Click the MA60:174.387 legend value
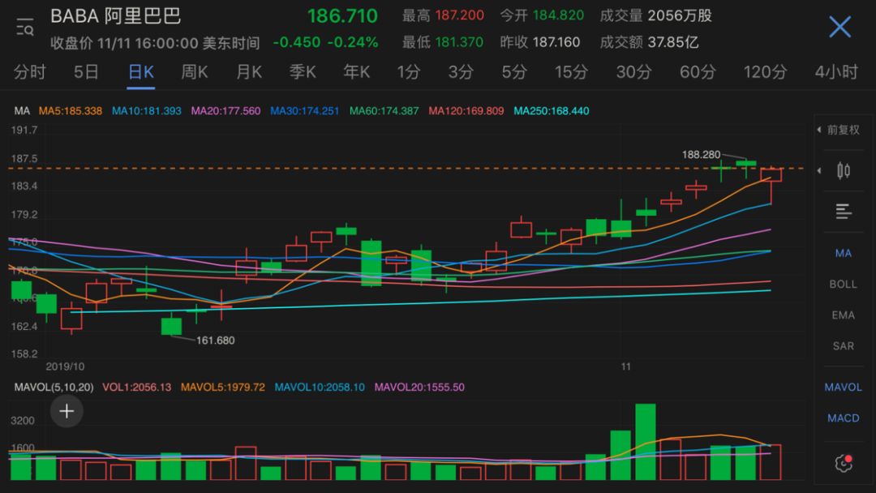Image resolution: width=876 pixels, height=493 pixels. [x=384, y=111]
